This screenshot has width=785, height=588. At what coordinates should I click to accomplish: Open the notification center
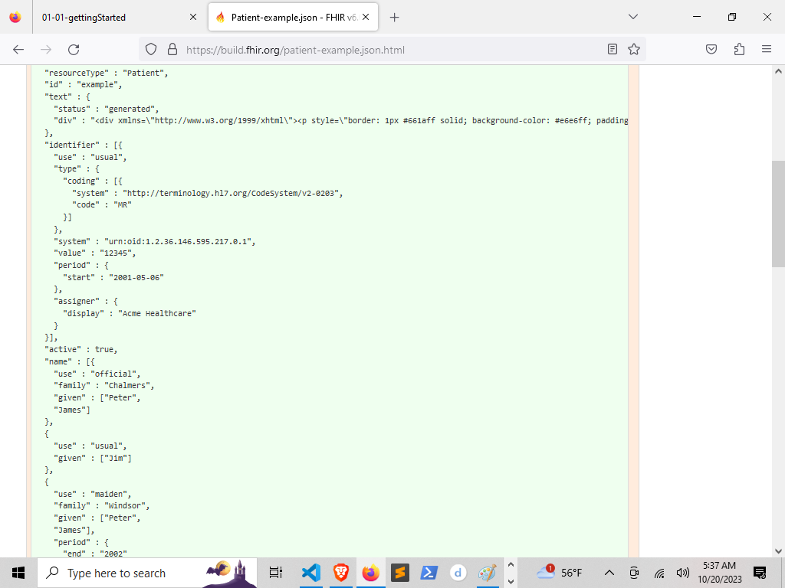pos(760,573)
